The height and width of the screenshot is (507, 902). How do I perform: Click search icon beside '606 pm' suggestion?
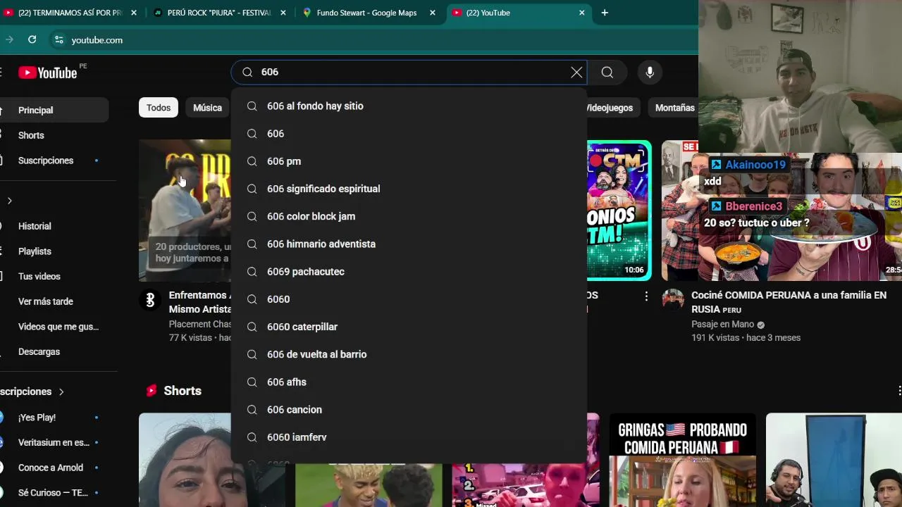coord(252,161)
